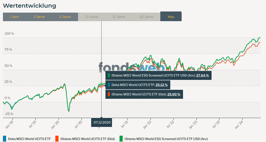Click the Wertentwicklung heading
The image size is (266, 142).
point(30,6)
